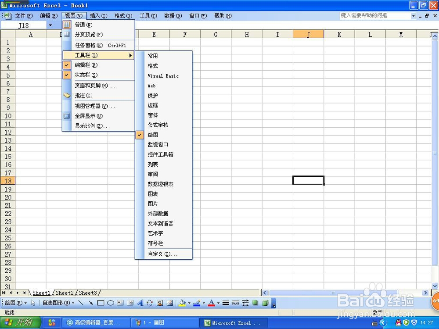
Task: Click the help question input box
Action: tap(375, 16)
